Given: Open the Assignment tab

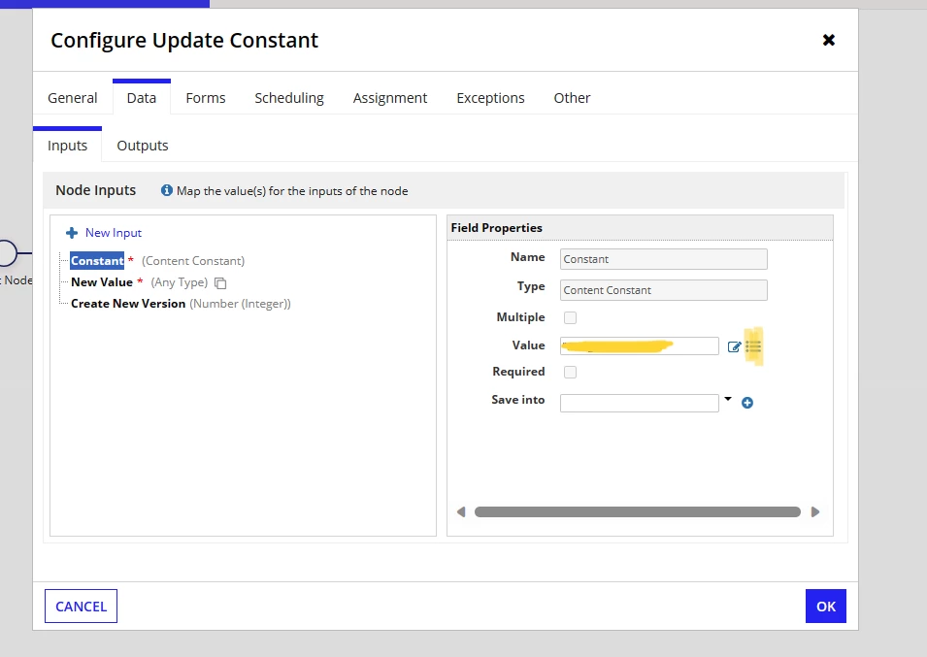Looking at the screenshot, I should tap(389, 98).
